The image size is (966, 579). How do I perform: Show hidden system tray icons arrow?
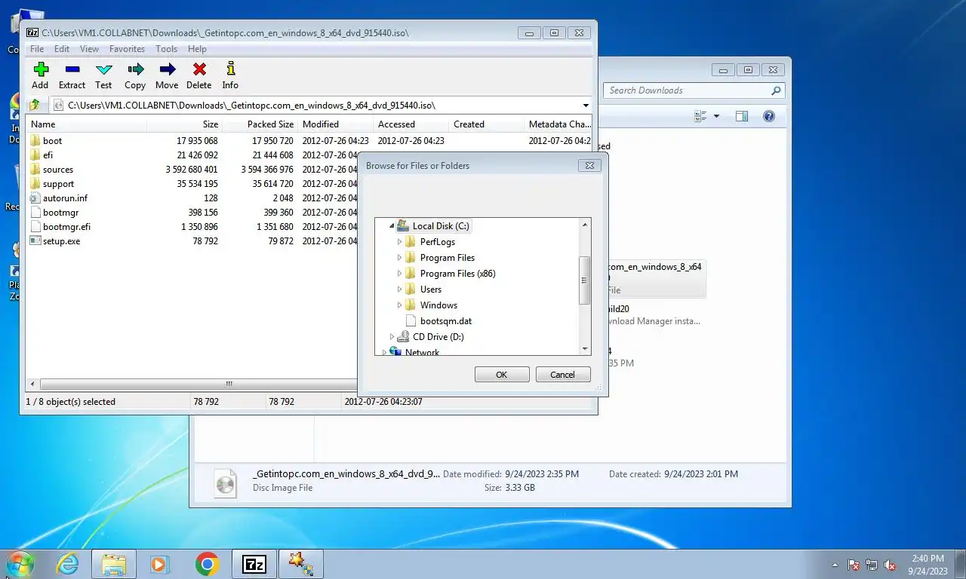pos(835,565)
